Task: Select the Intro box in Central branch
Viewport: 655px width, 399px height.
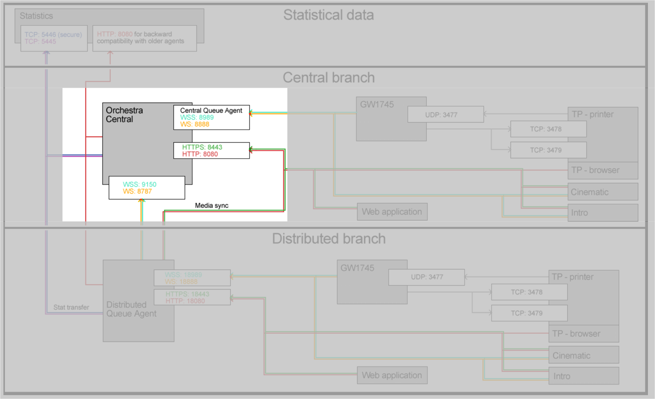Action: 603,213
